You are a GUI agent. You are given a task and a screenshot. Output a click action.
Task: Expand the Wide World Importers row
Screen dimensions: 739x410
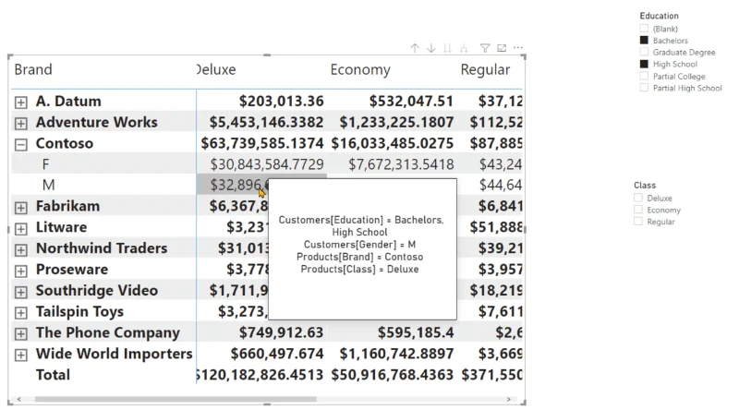coord(20,355)
